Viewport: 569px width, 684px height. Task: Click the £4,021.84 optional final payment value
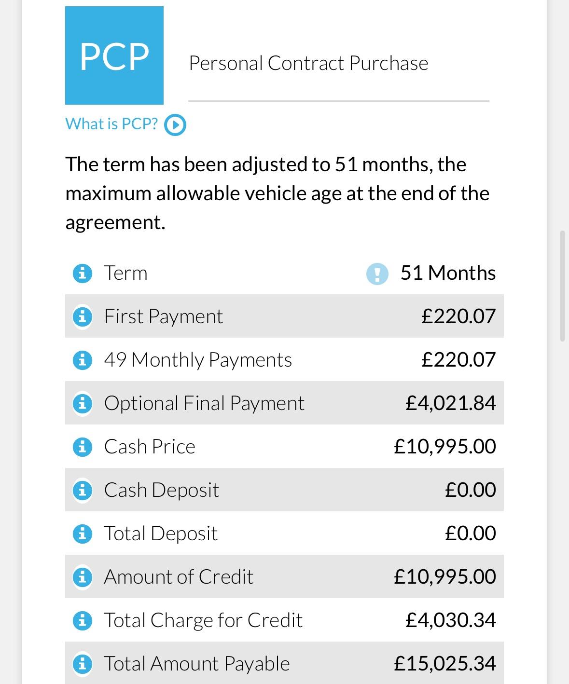pyautogui.click(x=451, y=403)
